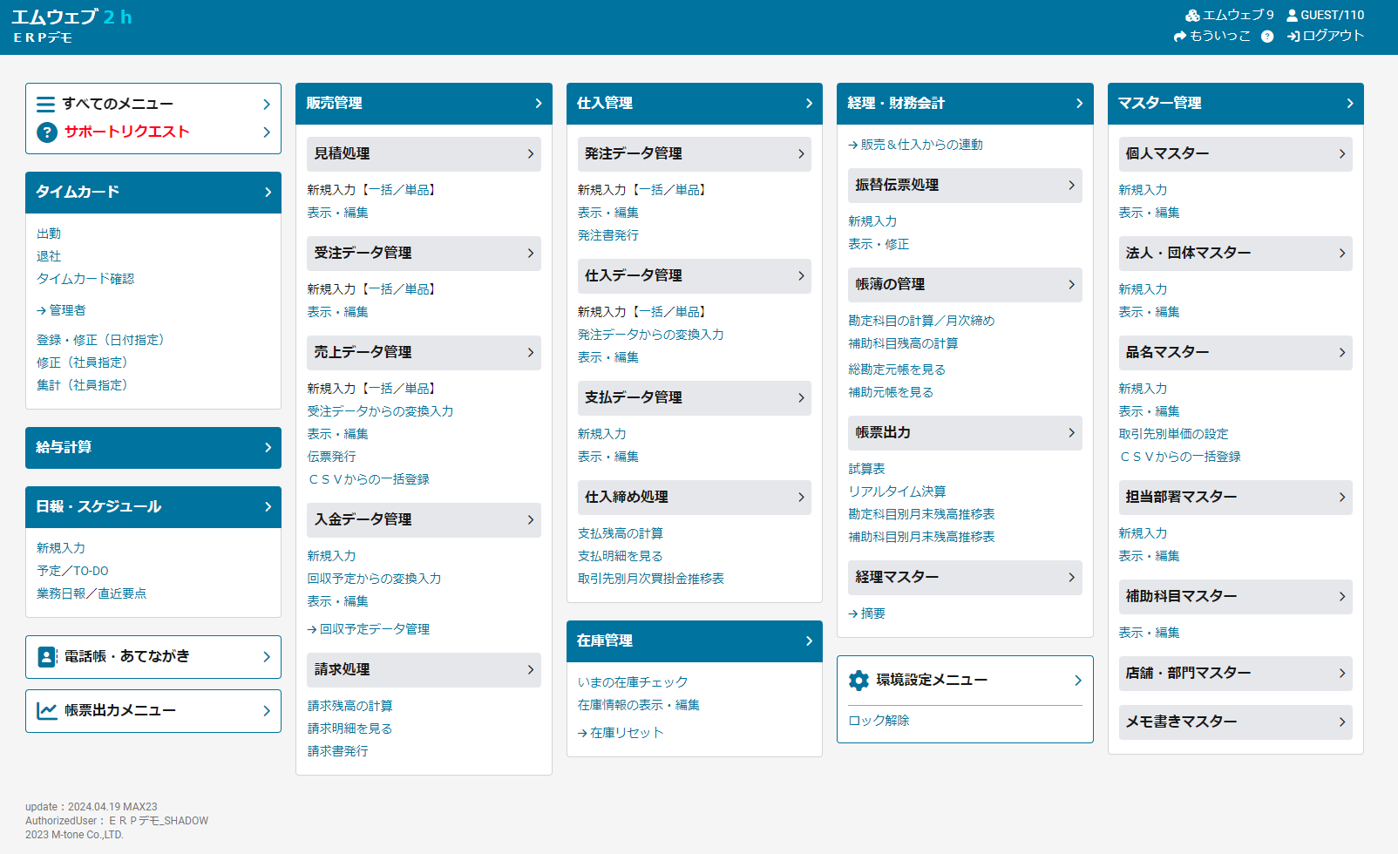Expand the メモ書きマスター chevron
This screenshot has width=1398, height=854.
click(1341, 722)
